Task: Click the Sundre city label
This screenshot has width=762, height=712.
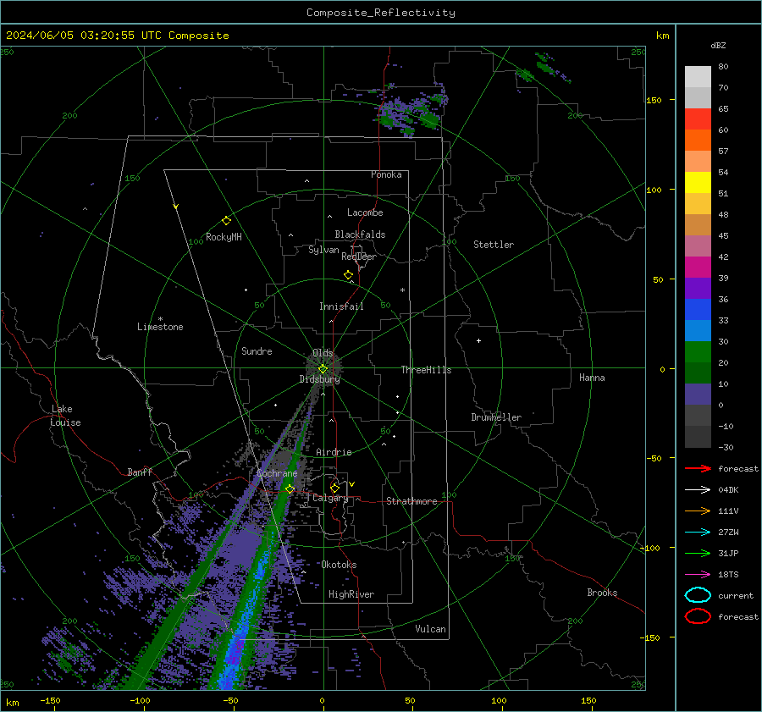Action: pyautogui.click(x=257, y=351)
